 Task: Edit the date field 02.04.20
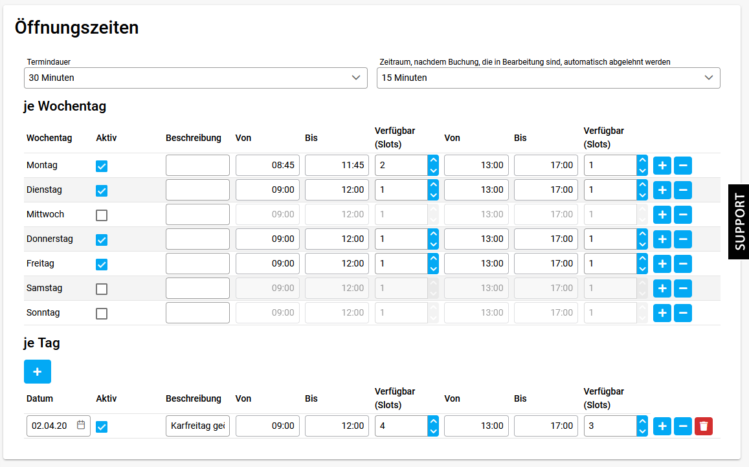click(x=58, y=426)
